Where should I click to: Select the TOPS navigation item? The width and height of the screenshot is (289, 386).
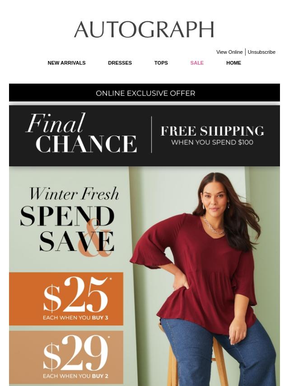[161, 63]
